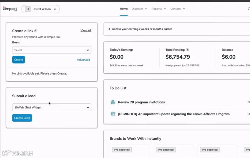Click the $0.00 today's earnings value
Screen dimensions: 250x158
tap(116, 57)
